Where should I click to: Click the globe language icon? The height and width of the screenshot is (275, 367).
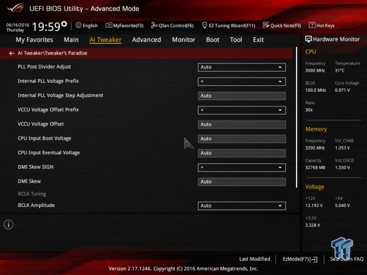[x=78, y=25]
